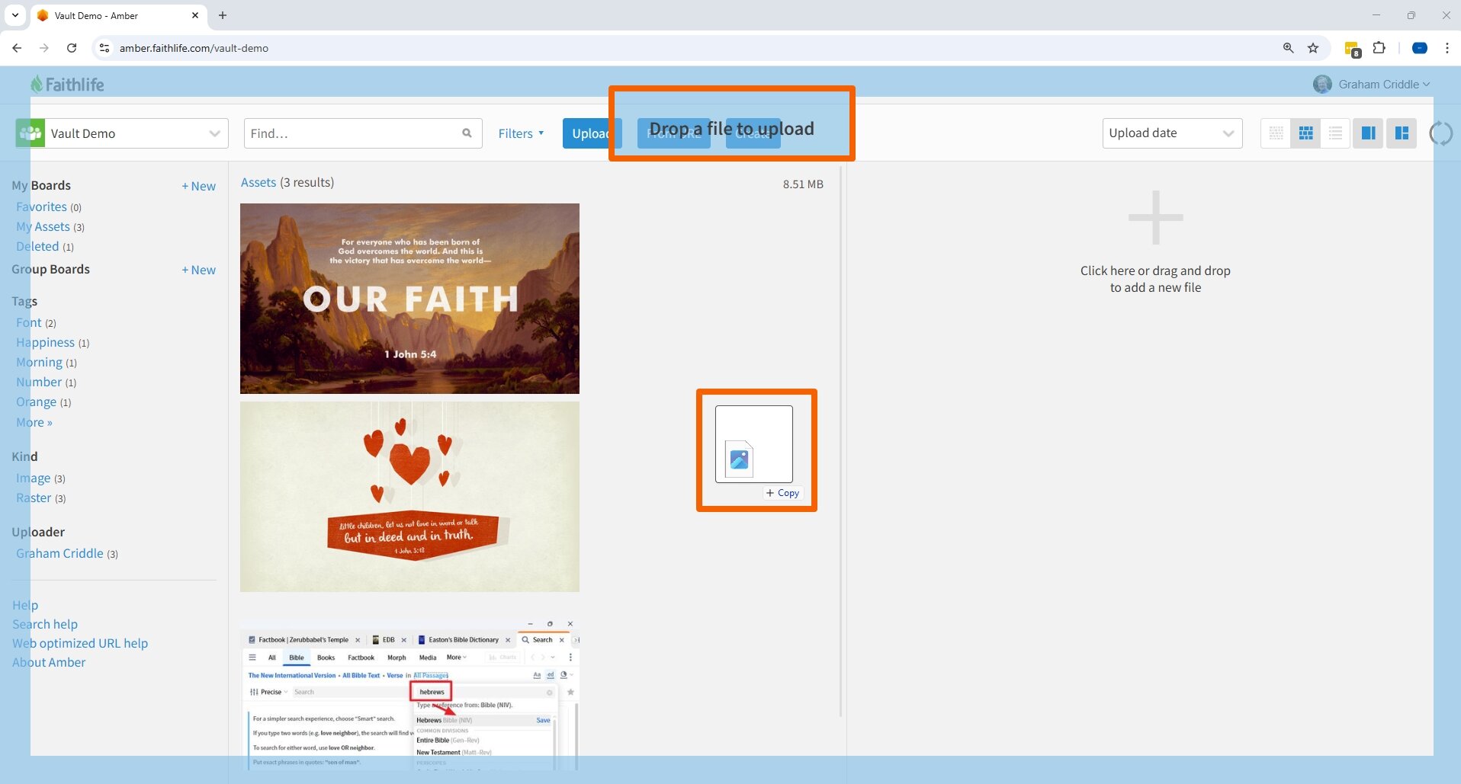Open tab search dropdown arrow
This screenshot has height=784, width=1461.
pos(14,15)
